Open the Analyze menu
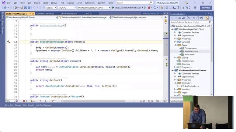Image resolution: width=236 pixels, height=132 pixels. coord(70,3)
